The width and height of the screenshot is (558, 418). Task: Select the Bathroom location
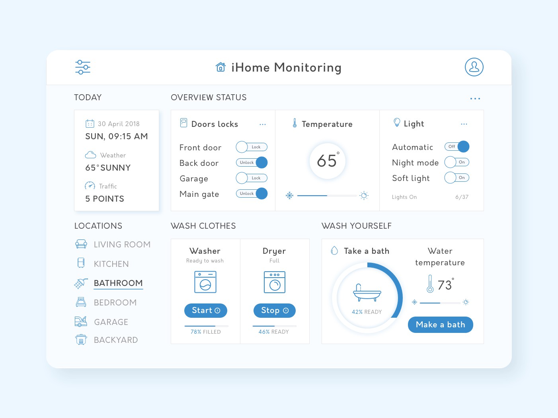pyautogui.click(x=109, y=283)
